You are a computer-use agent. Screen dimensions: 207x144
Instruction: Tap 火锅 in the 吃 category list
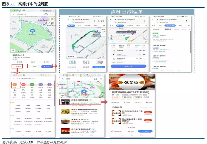pos(48,105)
